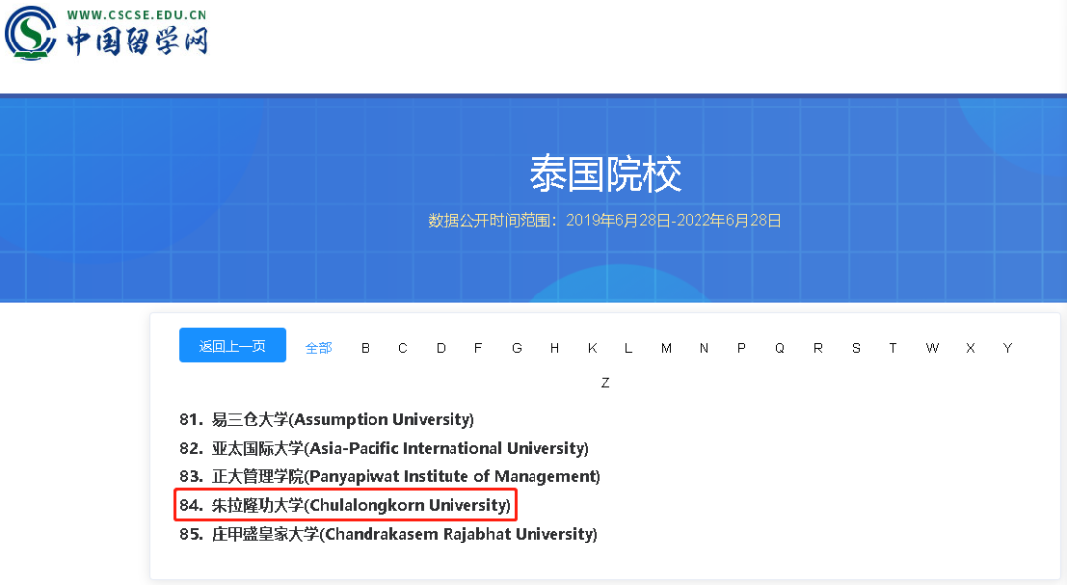This screenshot has height=585, width=1067.
Task: Filter universities by letter T
Action: point(893,348)
